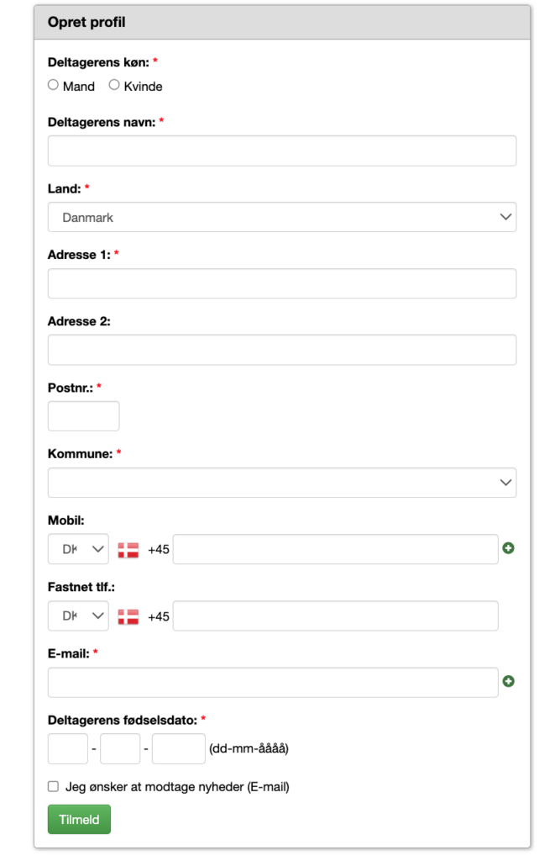Click the year box of fødselsdato

click(178, 748)
